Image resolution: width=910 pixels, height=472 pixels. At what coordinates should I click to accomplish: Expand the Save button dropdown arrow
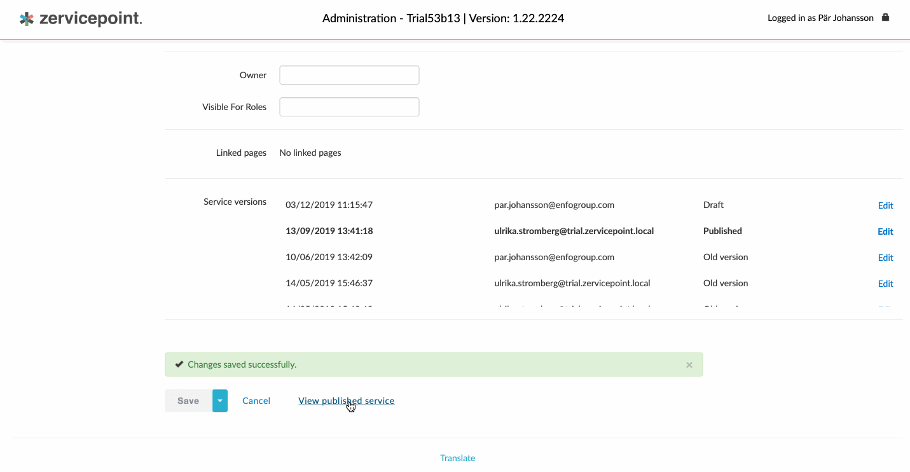click(219, 401)
